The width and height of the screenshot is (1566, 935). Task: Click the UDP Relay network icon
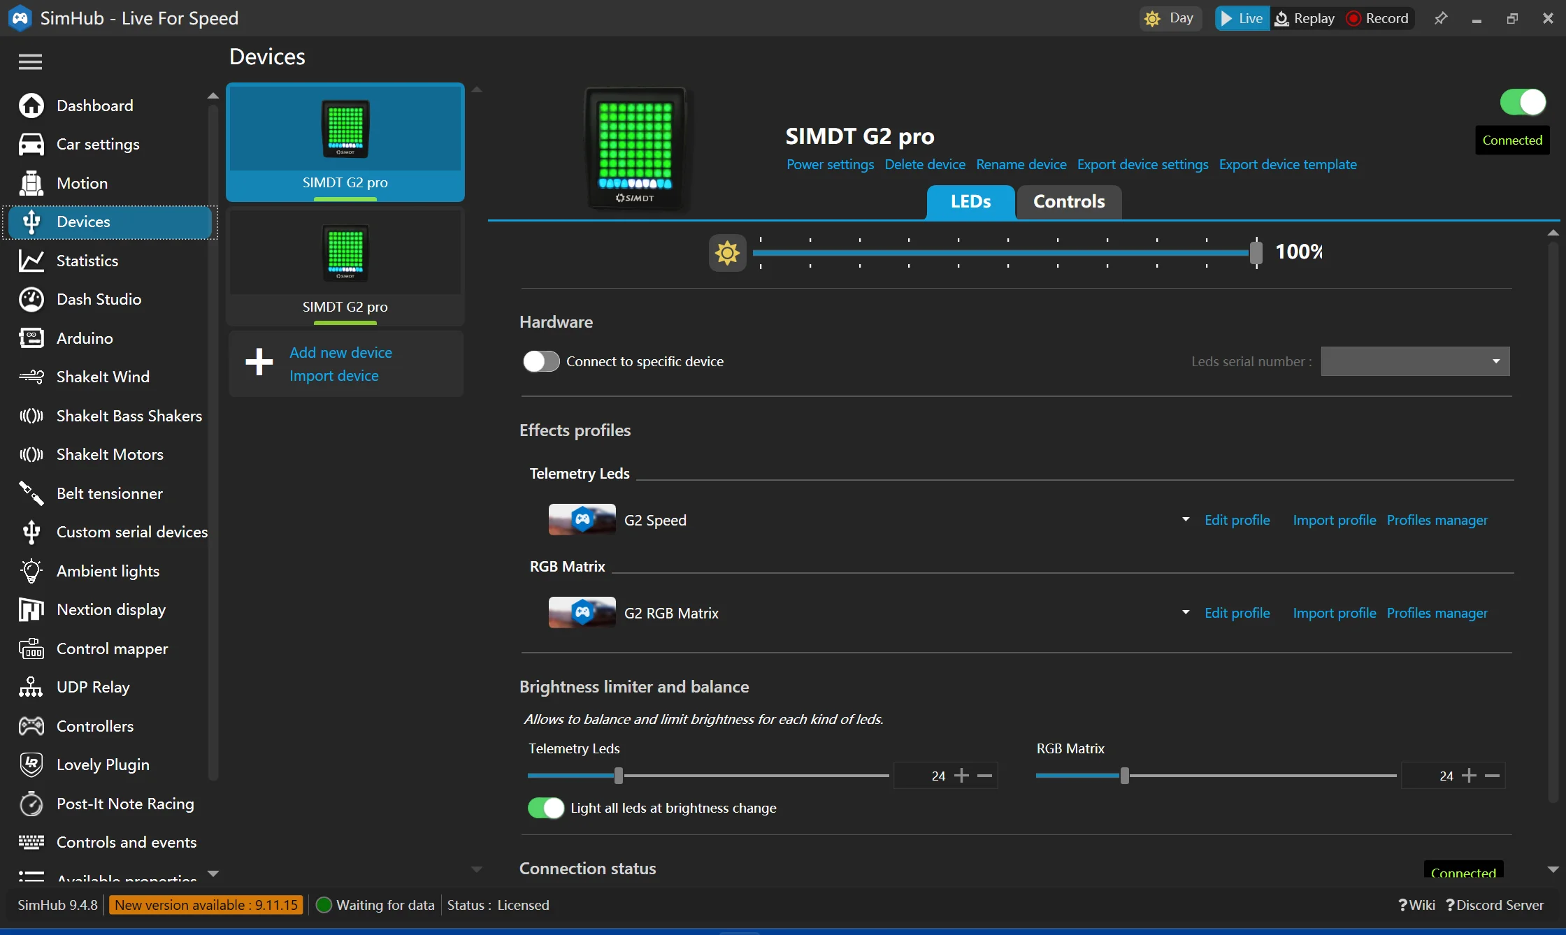[x=31, y=687]
